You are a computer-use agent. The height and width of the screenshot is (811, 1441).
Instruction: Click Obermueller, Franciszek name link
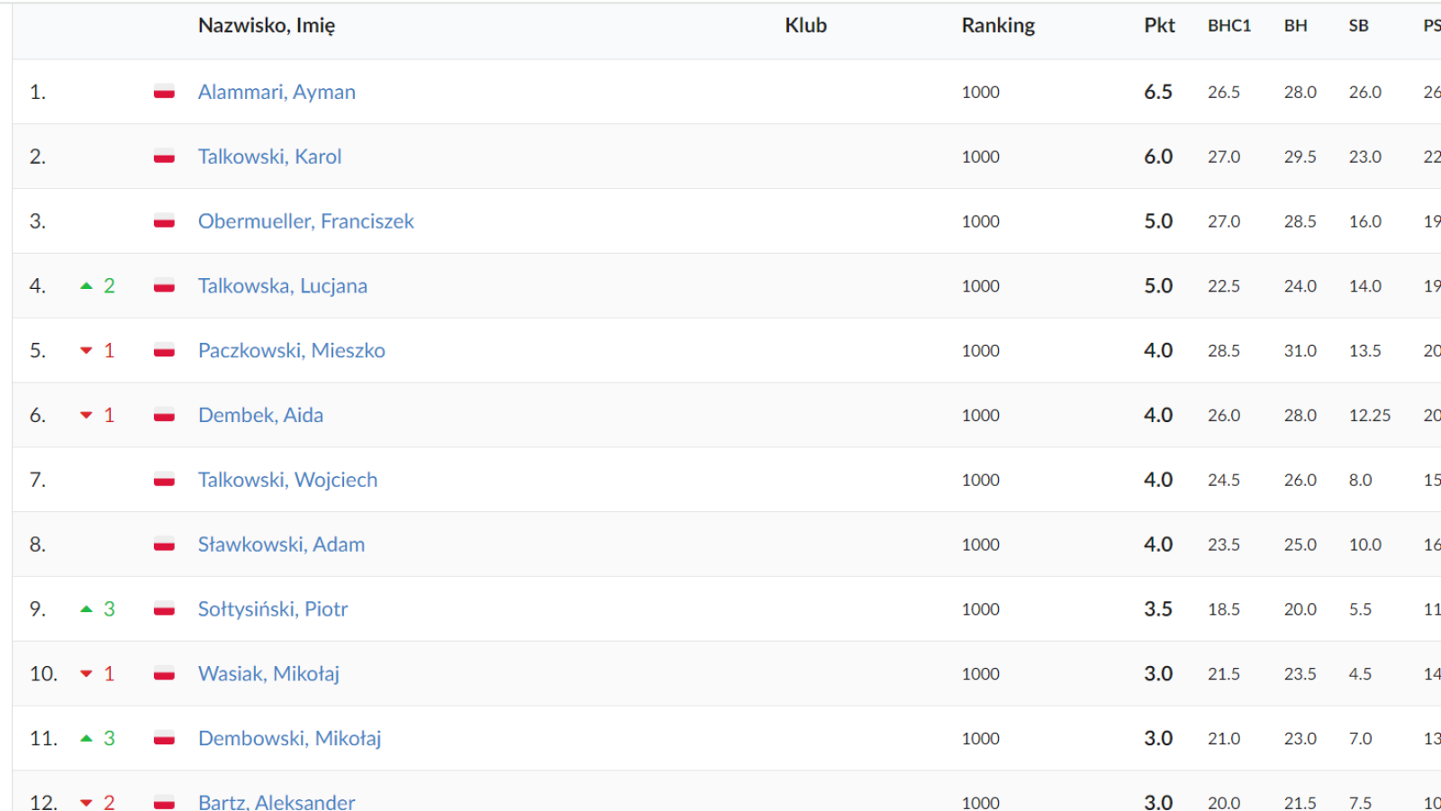[305, 221]
